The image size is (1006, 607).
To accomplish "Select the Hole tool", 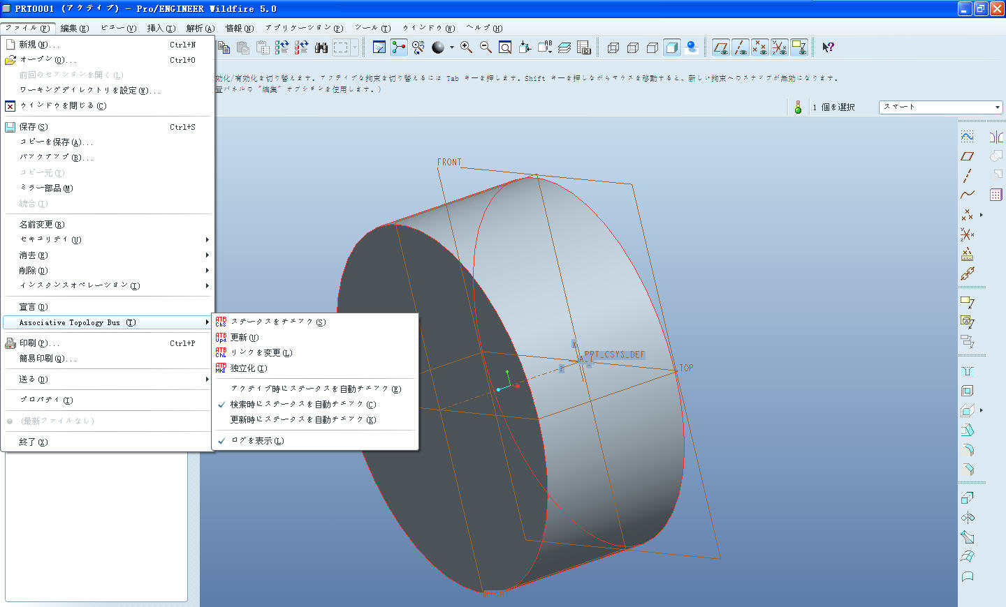I will (967, 371).
